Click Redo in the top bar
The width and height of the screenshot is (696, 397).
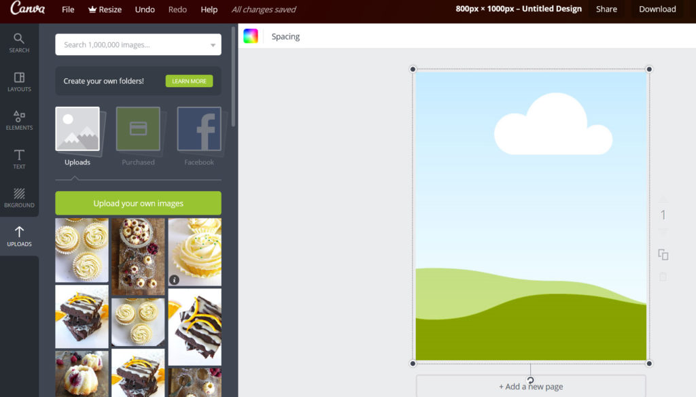pos(177,10)
